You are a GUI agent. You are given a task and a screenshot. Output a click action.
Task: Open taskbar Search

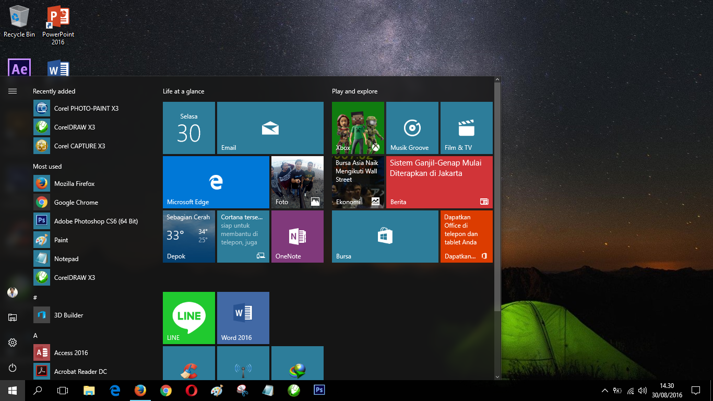click(38, 391)
